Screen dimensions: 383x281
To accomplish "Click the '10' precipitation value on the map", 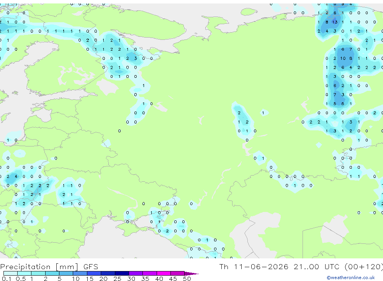I will (343, 58).
